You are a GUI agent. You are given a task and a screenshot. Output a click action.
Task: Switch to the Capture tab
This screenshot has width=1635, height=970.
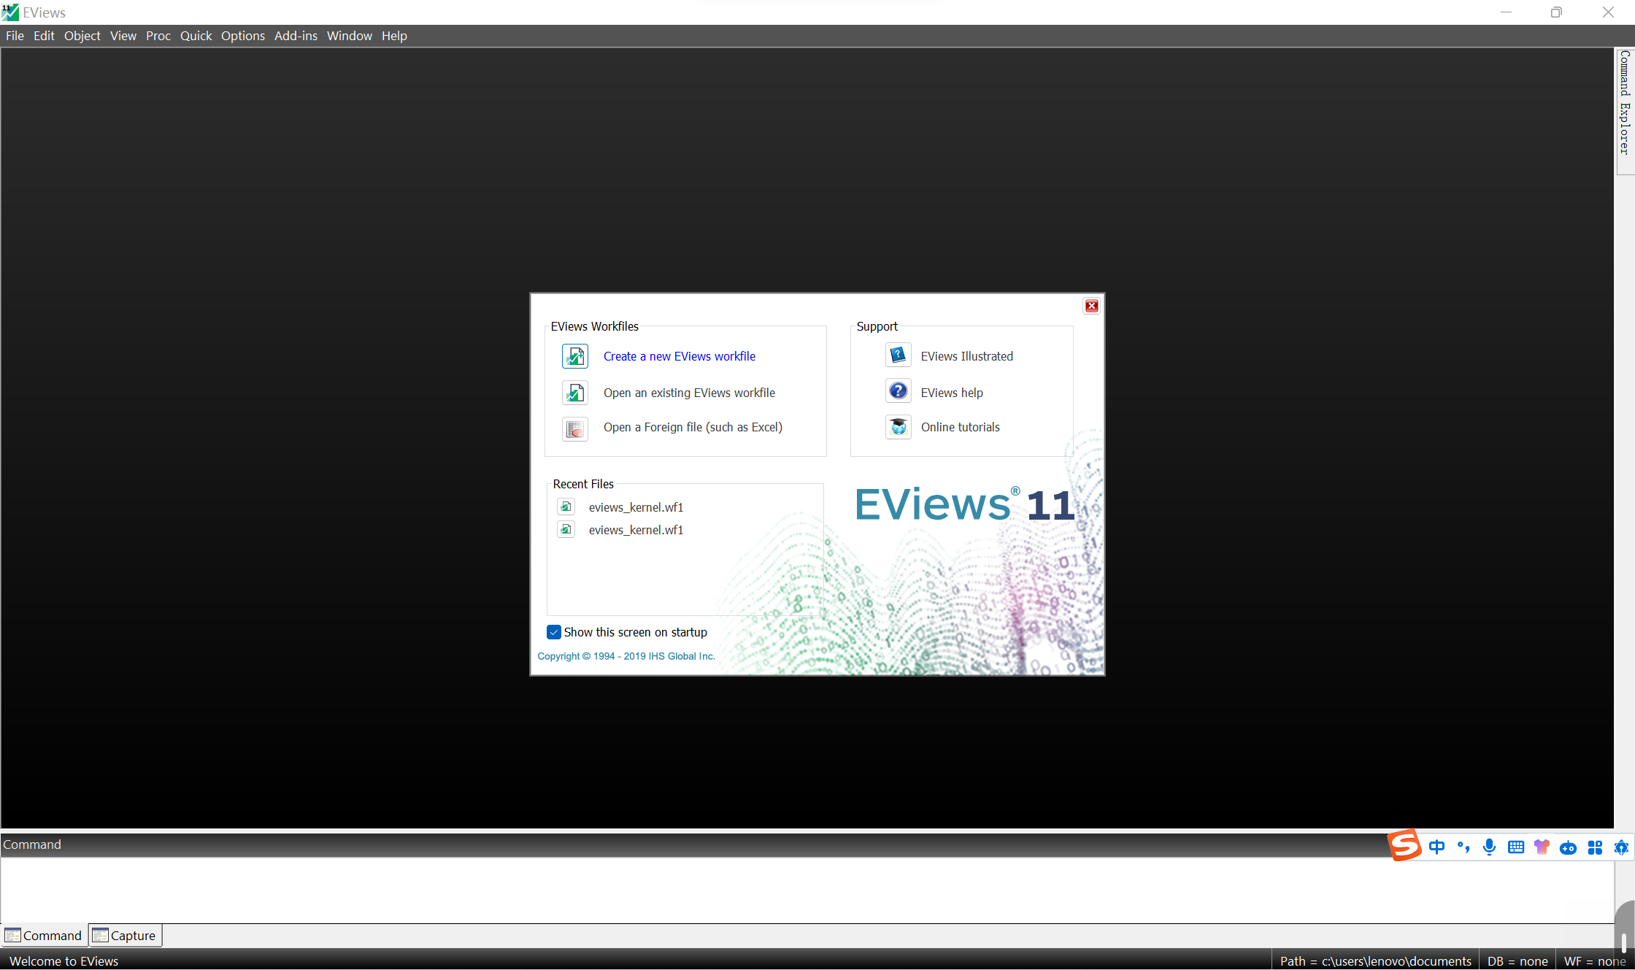tap(125, 935)
